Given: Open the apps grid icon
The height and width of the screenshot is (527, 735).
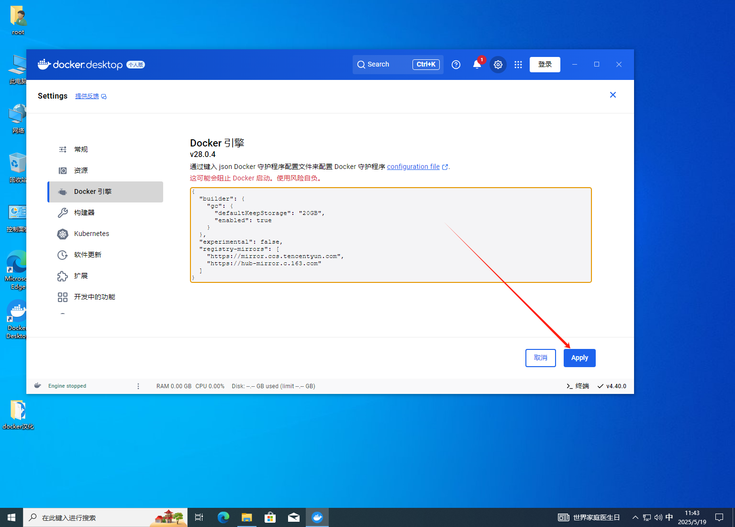Looking at the screenshot, I should coord(518,65).
